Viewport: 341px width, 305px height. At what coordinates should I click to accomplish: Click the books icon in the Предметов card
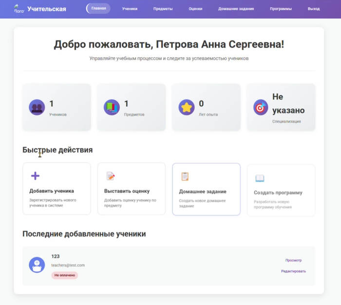tap(112, 107)
